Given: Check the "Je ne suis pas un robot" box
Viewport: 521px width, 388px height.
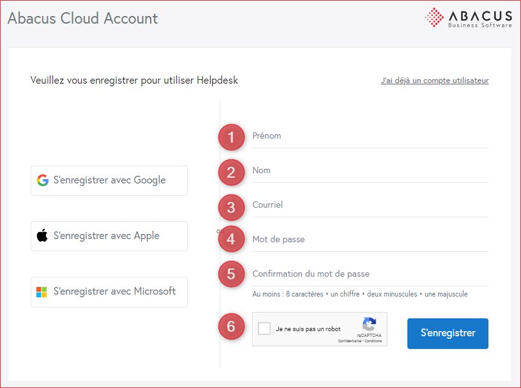Looking at the screenshot, I should coord(264,329).
